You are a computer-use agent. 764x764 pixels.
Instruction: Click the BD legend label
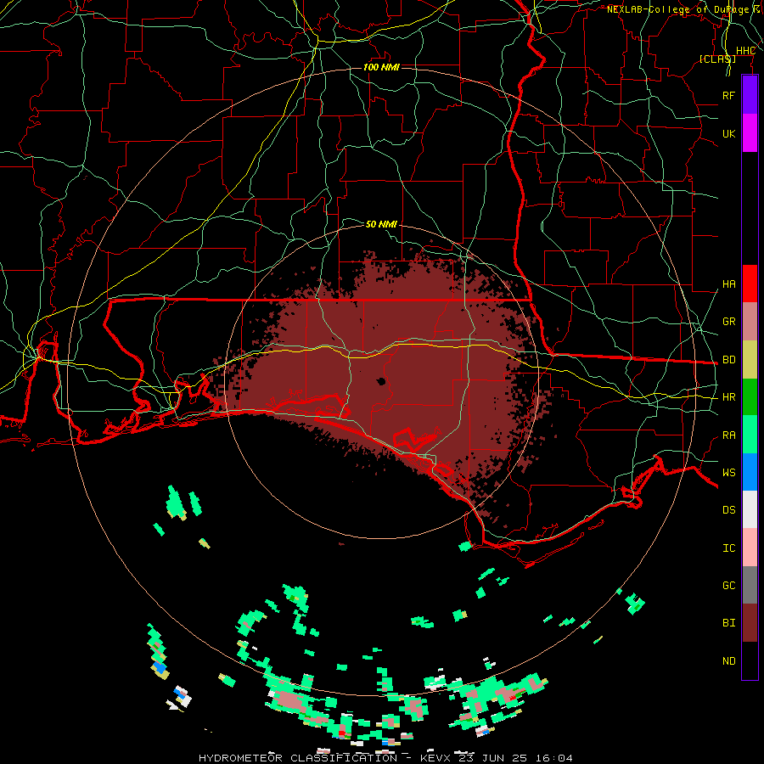[x=729, y=359]
